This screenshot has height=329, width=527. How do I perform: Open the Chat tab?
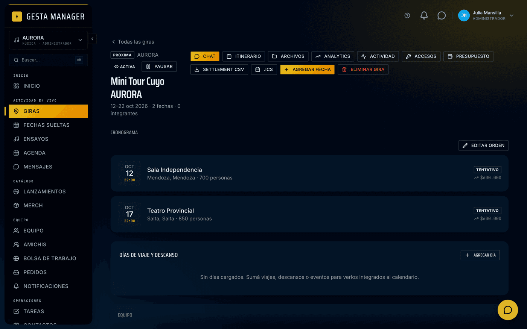coord(205,56)
